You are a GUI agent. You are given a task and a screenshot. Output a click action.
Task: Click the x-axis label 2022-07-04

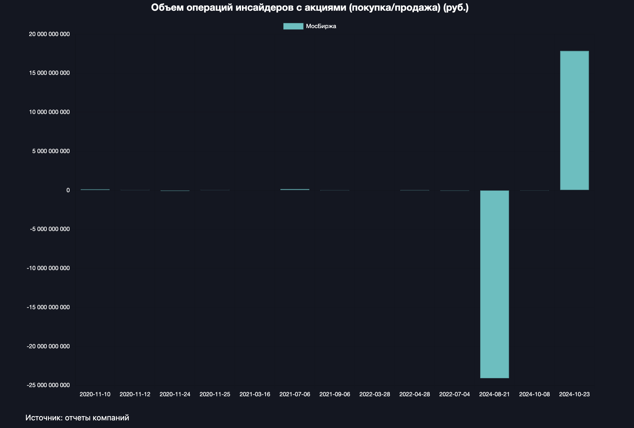455,394
